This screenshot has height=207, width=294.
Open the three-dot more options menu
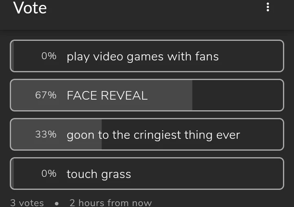(268, 7)
